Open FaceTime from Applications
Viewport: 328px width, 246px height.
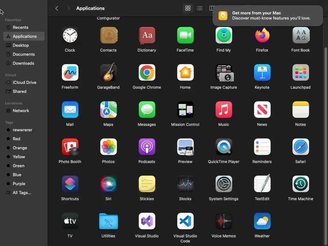[x=185, y=35]
